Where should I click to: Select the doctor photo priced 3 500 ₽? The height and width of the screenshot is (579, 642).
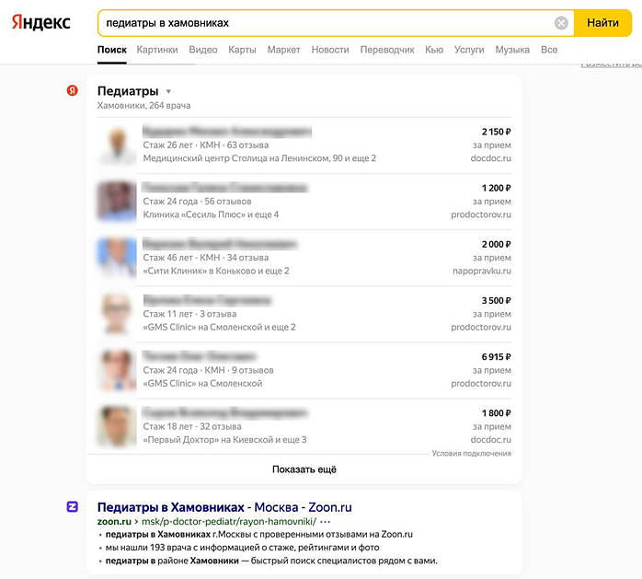coord(117,313)
